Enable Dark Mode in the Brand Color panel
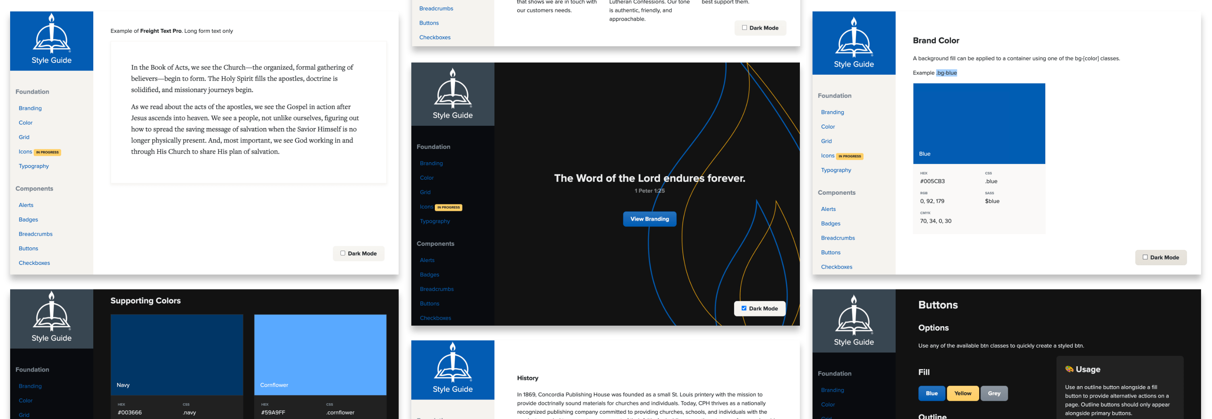This screenshot has height=419, width=1212. pyautogui.click(x=1145, y=257)
